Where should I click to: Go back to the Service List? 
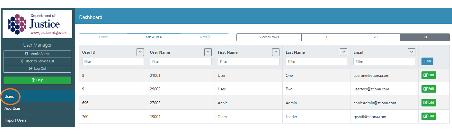click(x=38, y=61)
